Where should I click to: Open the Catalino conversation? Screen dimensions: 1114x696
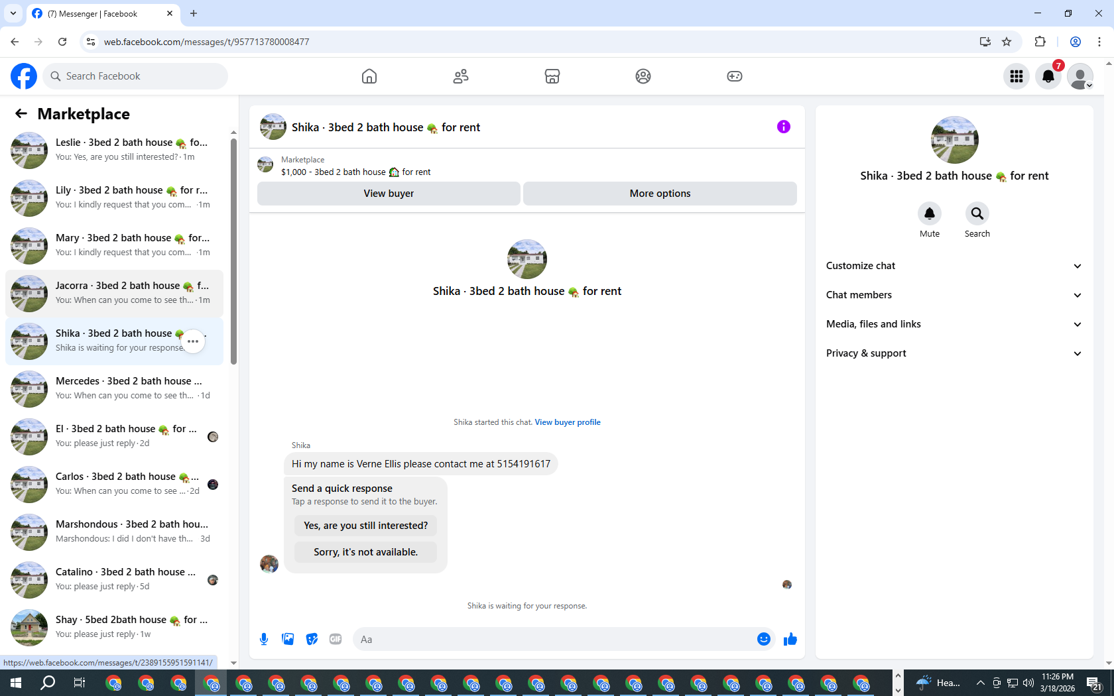click(114, 579)
